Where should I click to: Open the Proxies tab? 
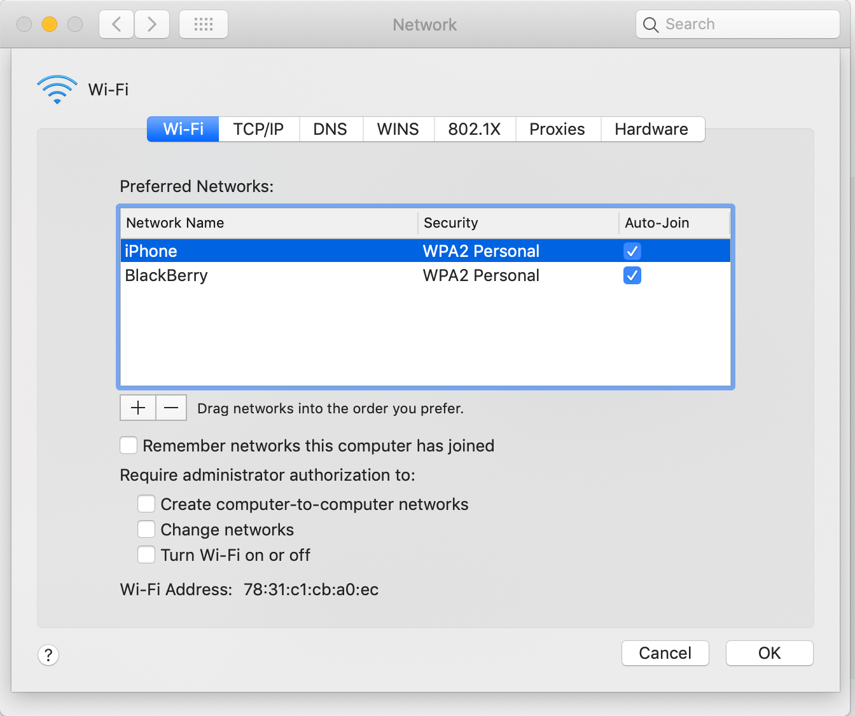[x=557, y=129]
